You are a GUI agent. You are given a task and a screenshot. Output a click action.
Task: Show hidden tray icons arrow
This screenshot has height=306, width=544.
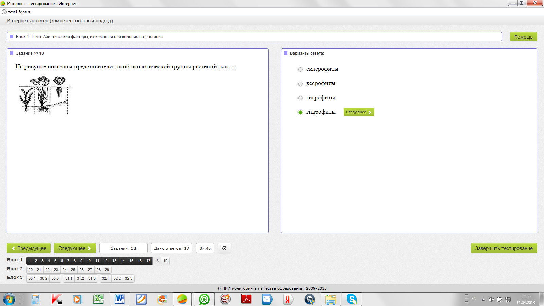pyautogui.click(x=483, y=300)
